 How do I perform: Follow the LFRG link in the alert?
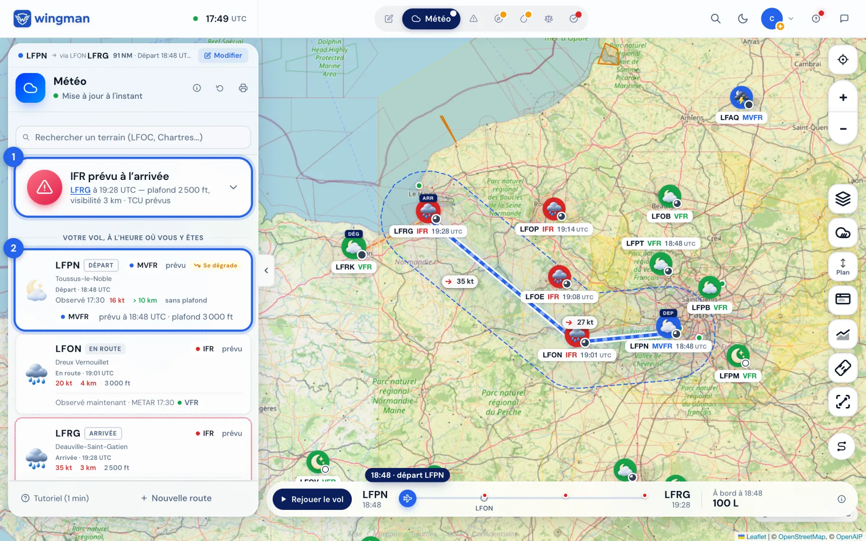point(80,190)
